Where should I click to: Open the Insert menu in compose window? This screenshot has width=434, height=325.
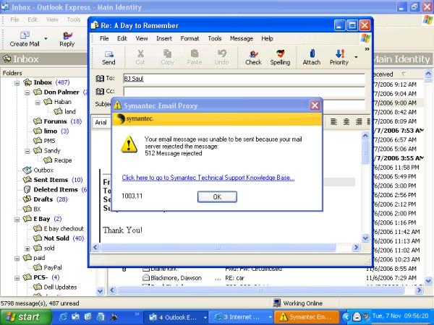(x=164, y=38)
